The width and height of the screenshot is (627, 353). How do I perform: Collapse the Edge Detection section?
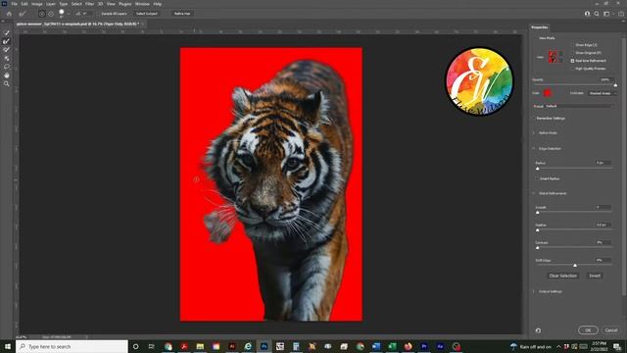533,148
